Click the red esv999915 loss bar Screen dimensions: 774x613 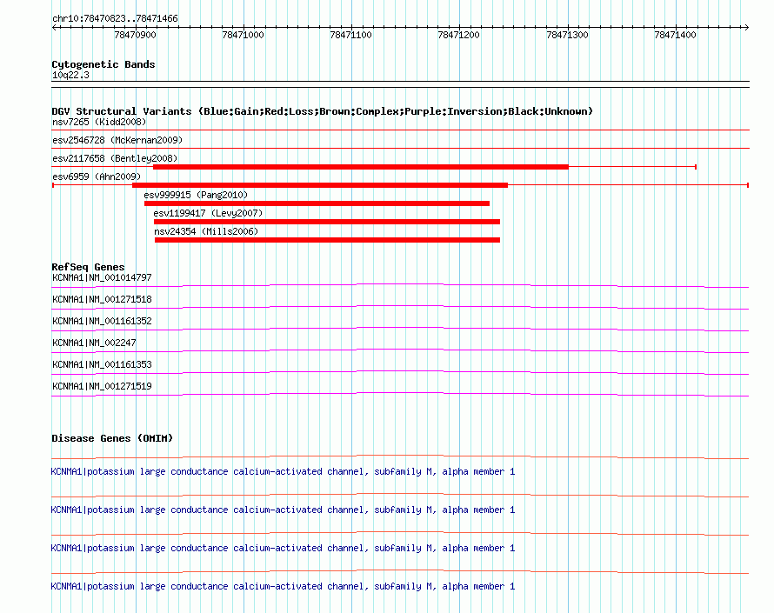(x=317, y=203)
